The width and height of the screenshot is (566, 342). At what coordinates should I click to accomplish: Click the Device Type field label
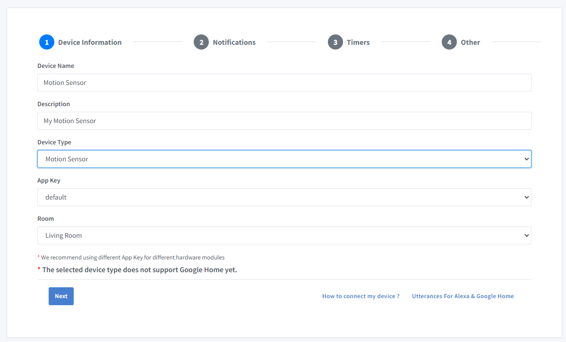pos(54,142)
